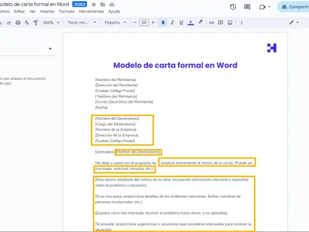Click the title Modelo de carta formal en Word
The width and height of the screenshot is (309, 232).
[x=175, y=65]
